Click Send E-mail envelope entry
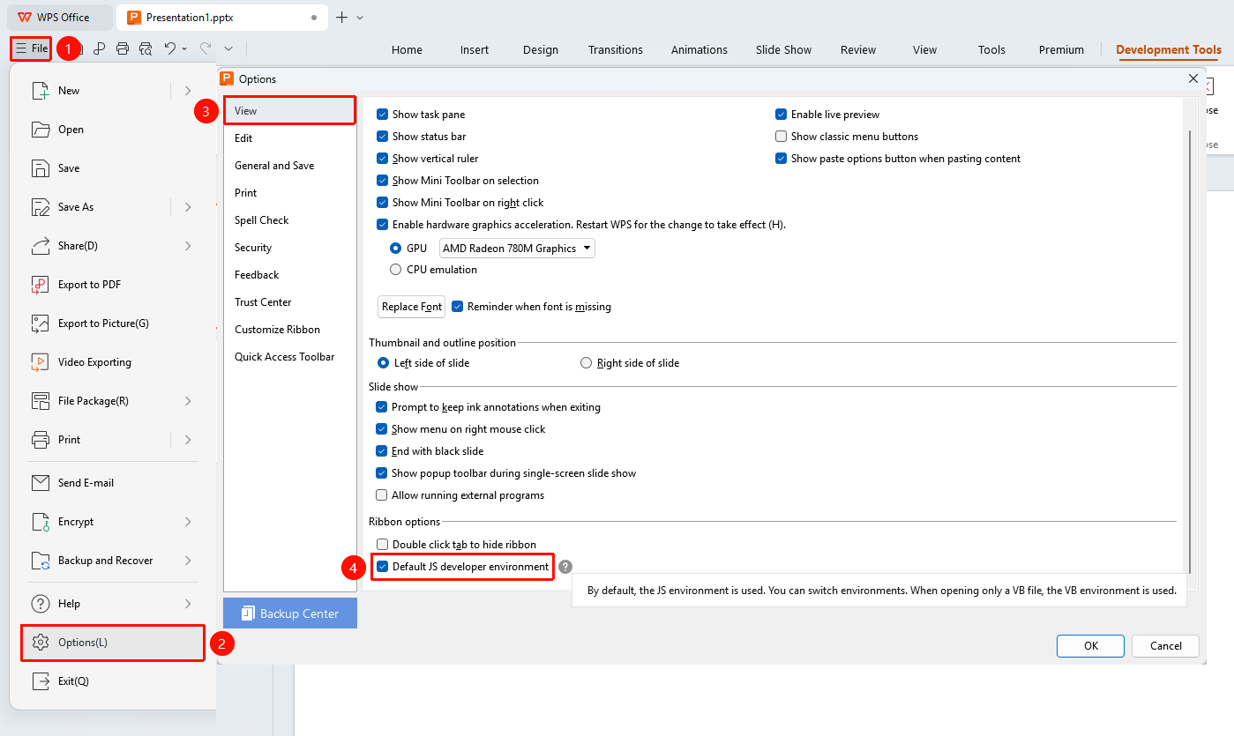The width and height of the screenshot is (1234, 736). (112, 483)
